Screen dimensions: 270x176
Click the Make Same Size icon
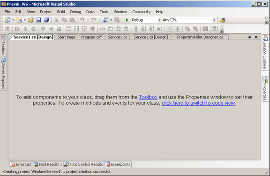(84, 29)
